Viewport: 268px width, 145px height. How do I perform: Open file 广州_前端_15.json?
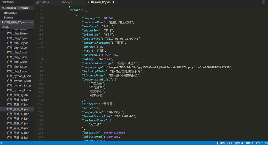(18, 123)
